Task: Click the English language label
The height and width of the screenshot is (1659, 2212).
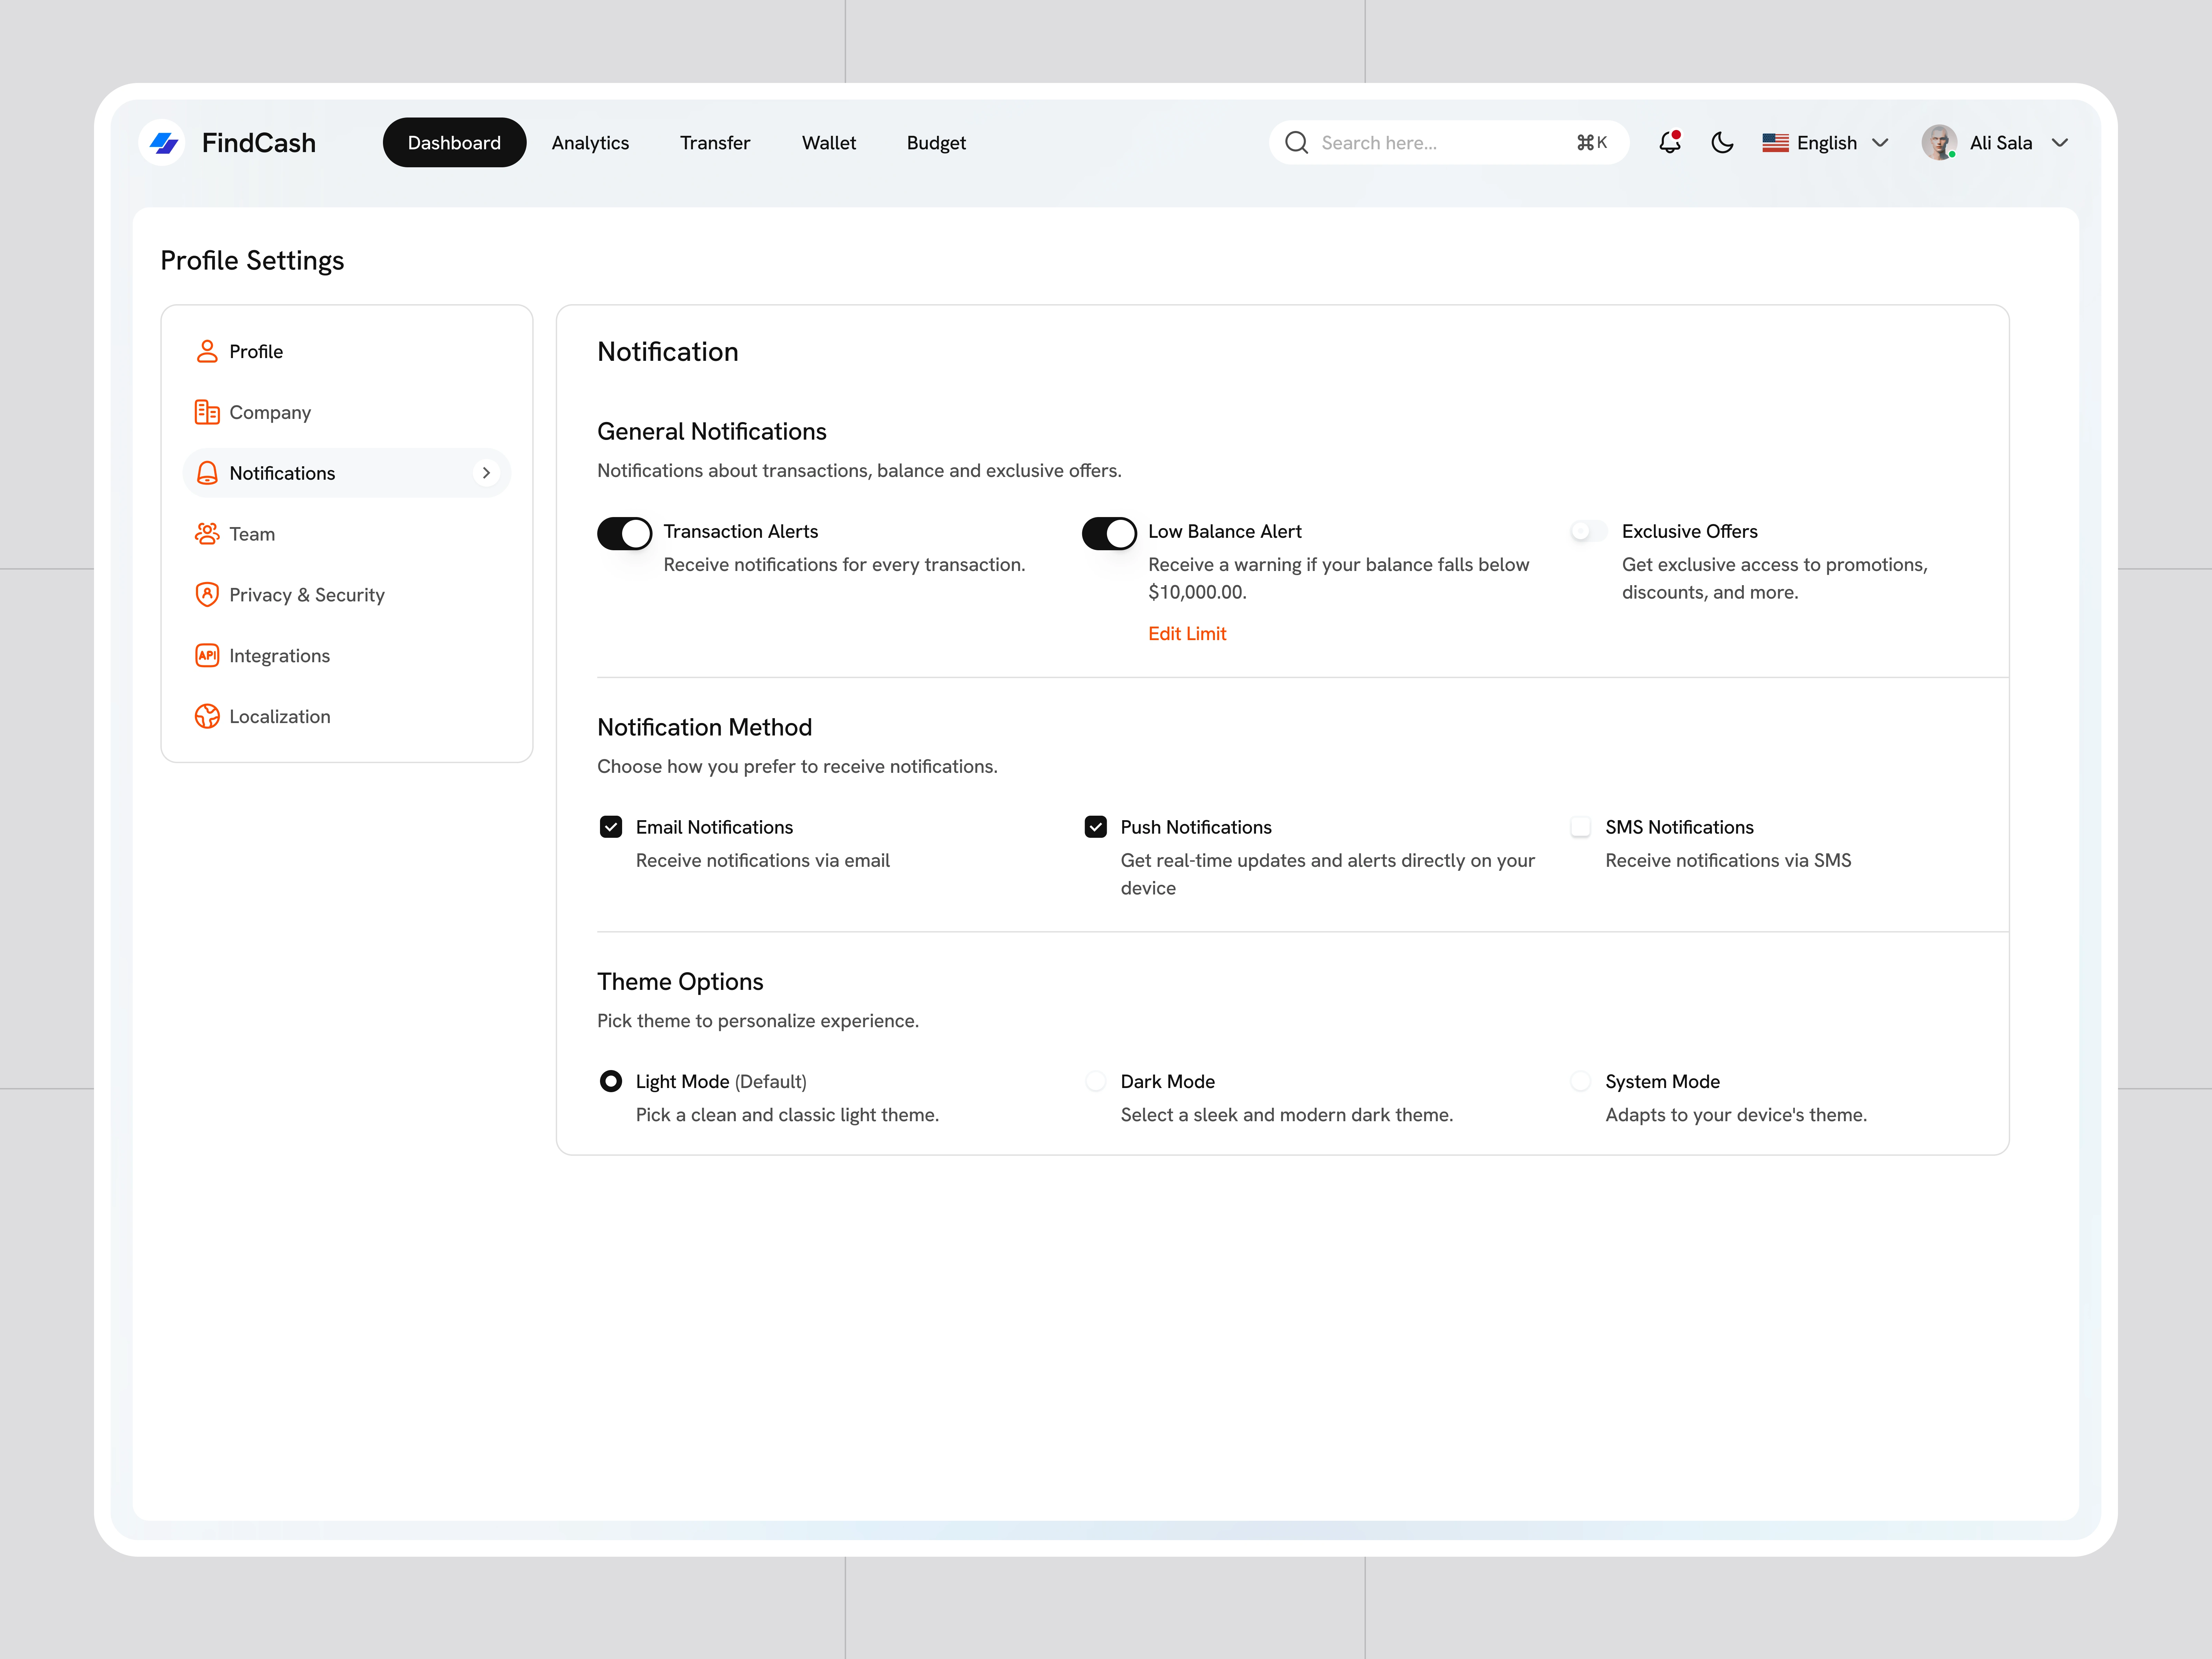Action: [1827, 143]
